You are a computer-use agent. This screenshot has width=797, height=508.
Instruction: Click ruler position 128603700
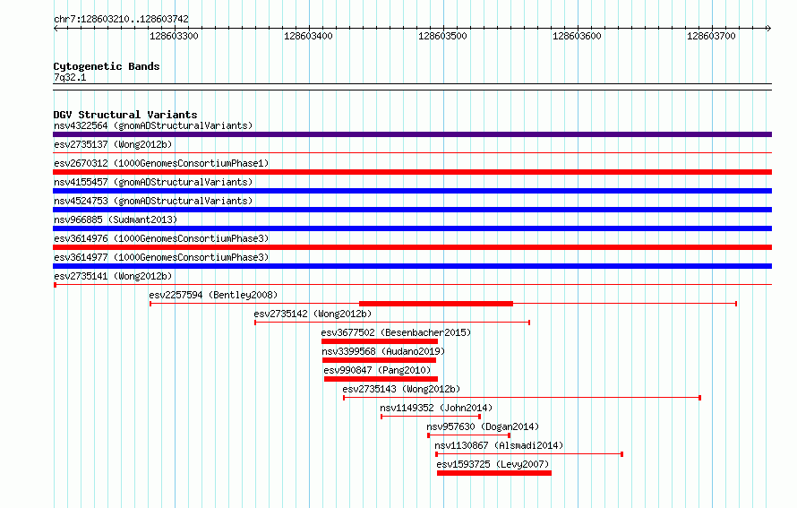(711, 36)
